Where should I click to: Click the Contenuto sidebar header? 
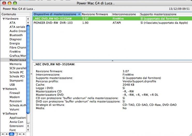15,14
